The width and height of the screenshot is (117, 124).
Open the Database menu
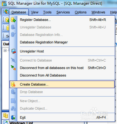click(x=19, y=12)
